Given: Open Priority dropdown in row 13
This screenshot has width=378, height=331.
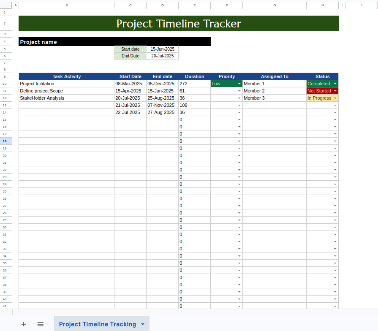Looking at the screenshot, I should (x=239, y=105).
